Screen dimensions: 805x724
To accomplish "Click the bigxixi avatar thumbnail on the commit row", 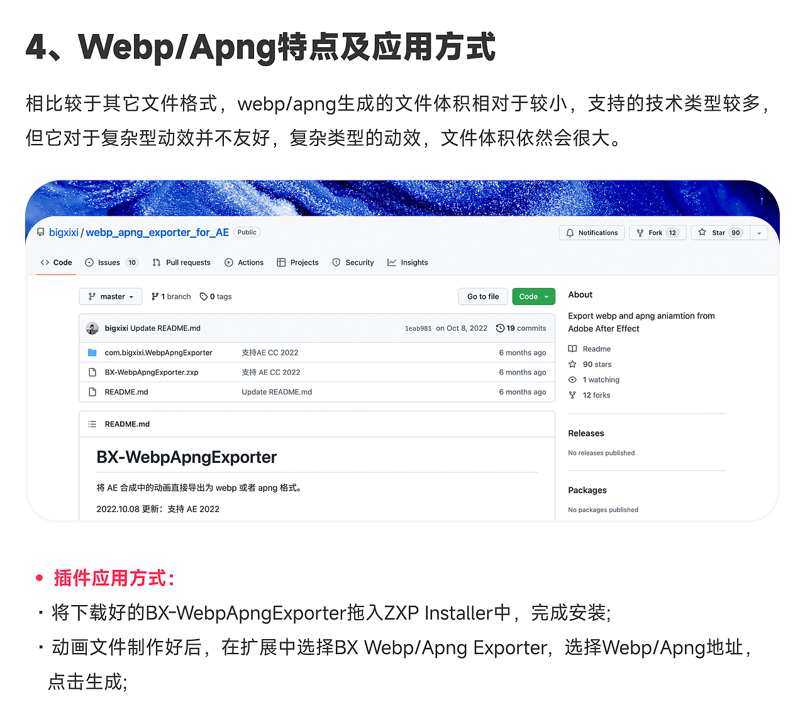I will coord(92,328).
